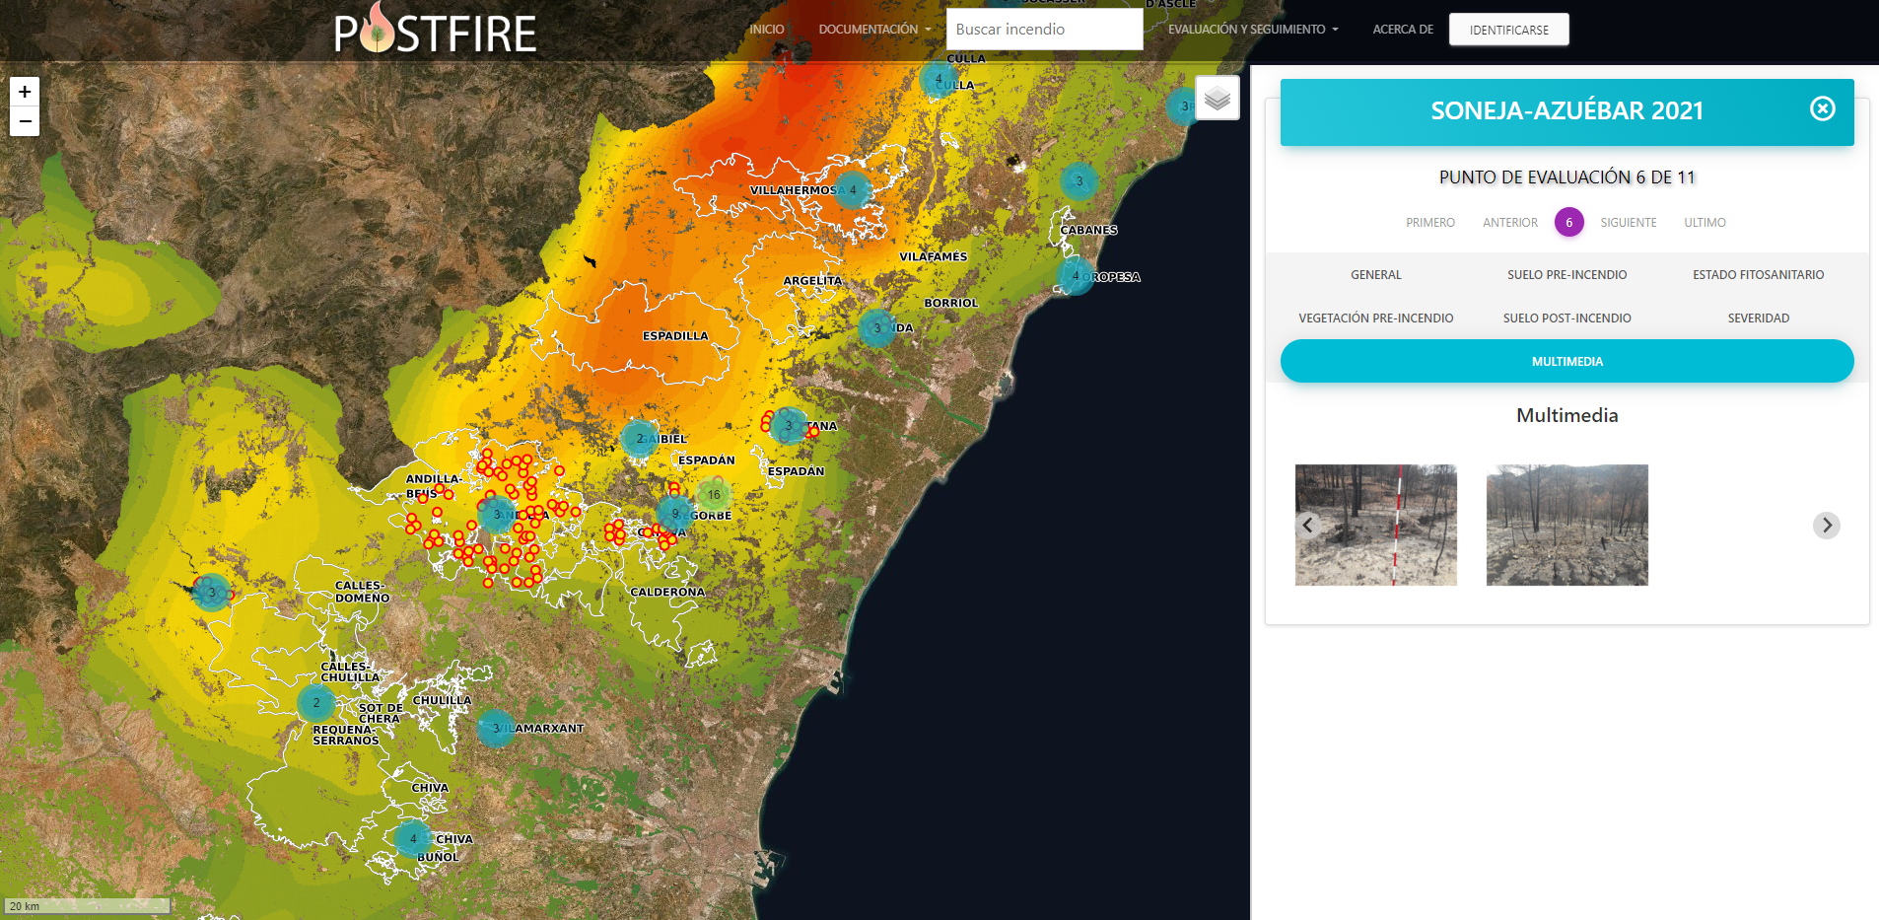Open cluster marker 9 near Gorbe
The height and width of the screenshot is (920, 1879).
(x=675, y=513)
